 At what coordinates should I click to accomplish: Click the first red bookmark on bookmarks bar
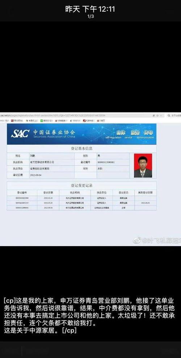[x=12, y=120]
